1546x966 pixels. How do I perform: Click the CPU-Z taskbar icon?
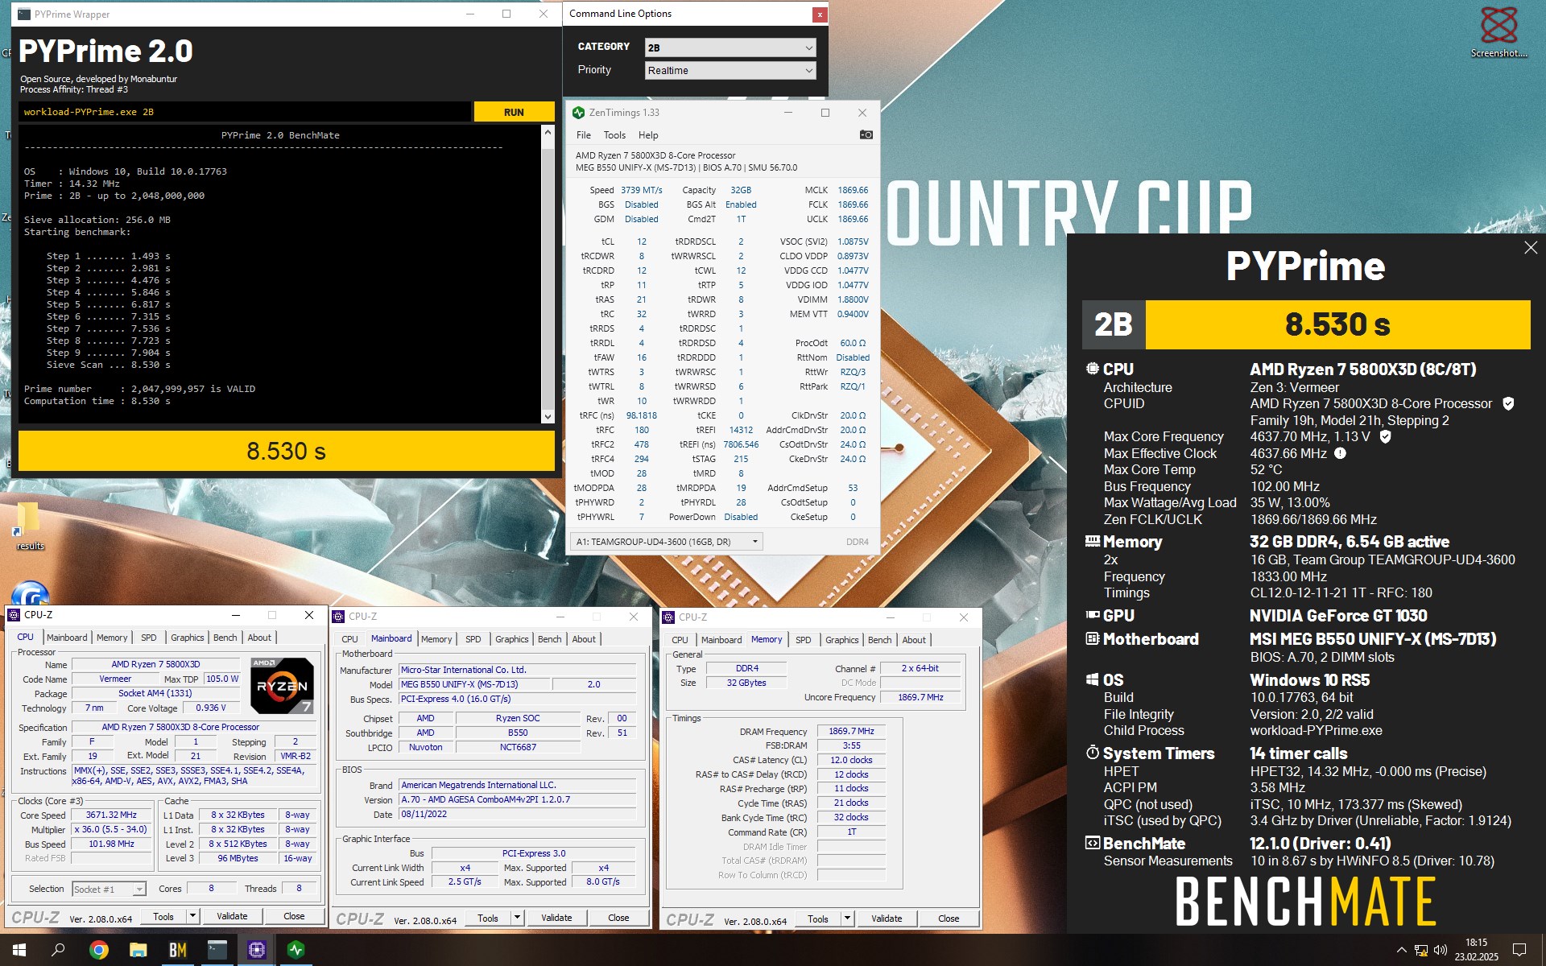(x=257, y=950)
